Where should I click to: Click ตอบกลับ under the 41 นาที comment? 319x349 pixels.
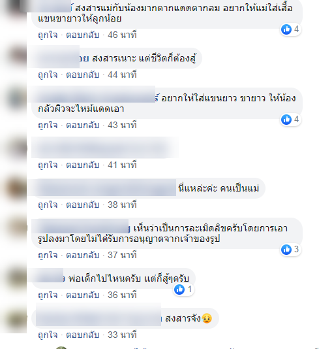click(83, 165)
